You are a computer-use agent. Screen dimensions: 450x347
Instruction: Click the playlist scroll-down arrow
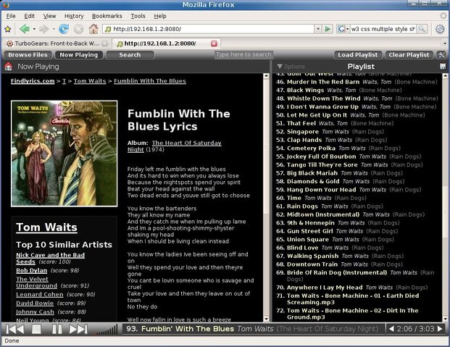(445, 319)
